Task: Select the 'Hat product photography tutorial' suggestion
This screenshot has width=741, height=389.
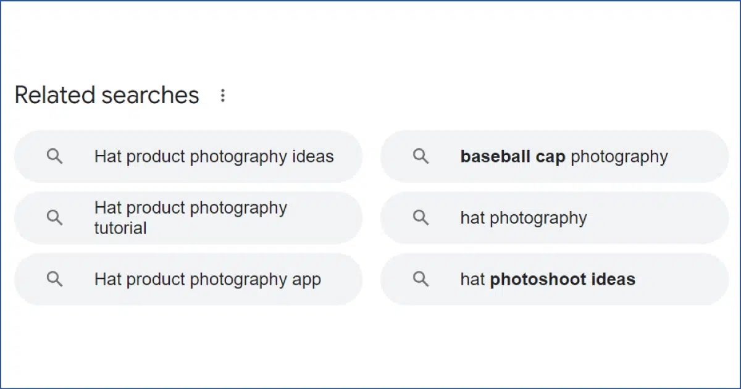Action: pyautogui.click(x=188, y=218)
